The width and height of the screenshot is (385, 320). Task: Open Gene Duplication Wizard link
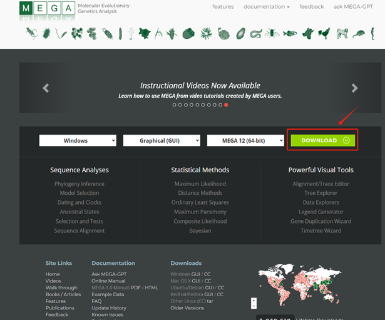(x=321, y=221)
